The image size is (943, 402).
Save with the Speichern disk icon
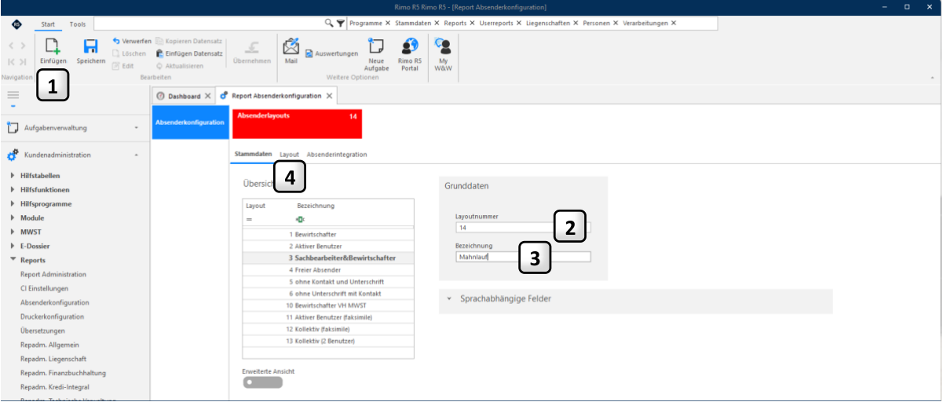tap(90, 46)
